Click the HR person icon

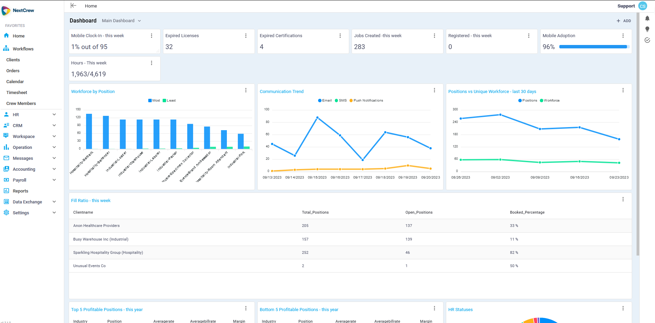click(6, 114)
